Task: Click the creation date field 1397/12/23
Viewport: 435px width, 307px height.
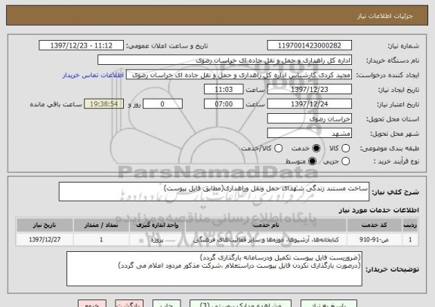Action: point(310,90)
